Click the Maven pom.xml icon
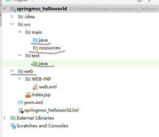The image size is (159, 137). point(20,102)
